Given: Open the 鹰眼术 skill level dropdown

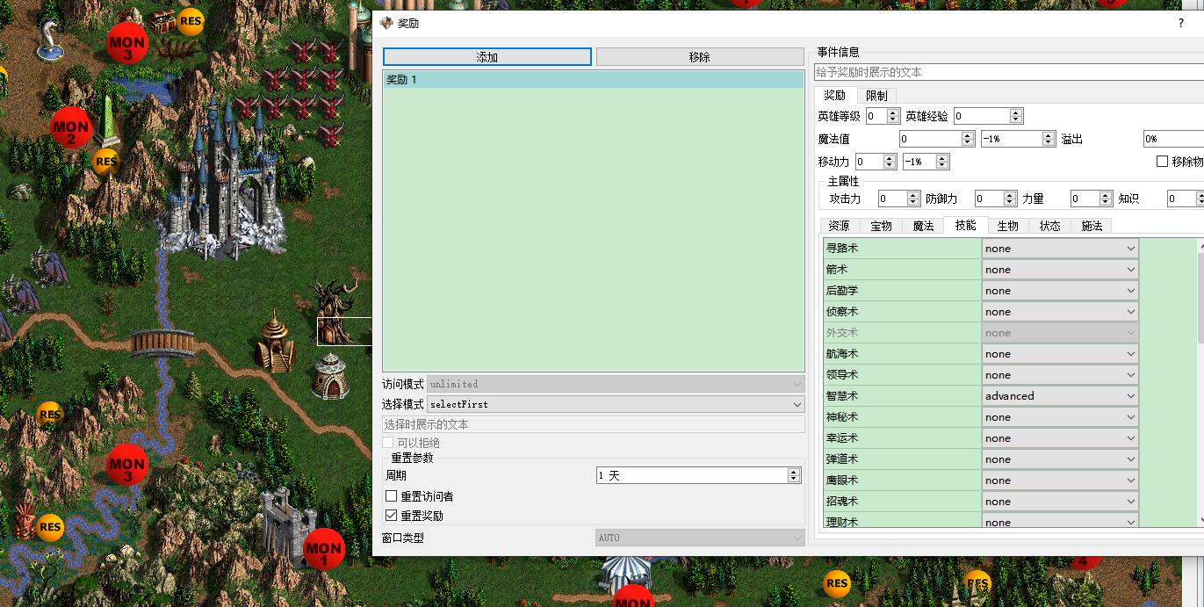Looking at the screenshot, I should click(x=1060, y=481).
